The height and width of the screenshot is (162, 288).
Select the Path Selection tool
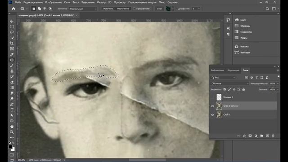click(x=12, y=115)
